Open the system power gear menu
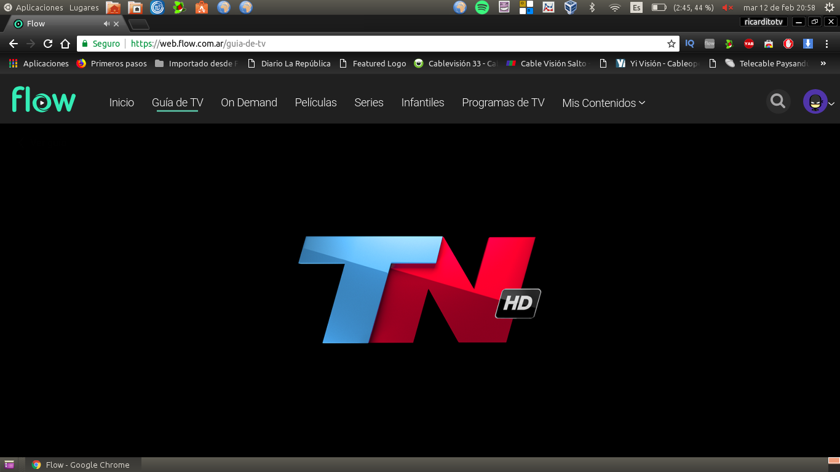Screen dimensions: 840x472 pyautogui.click(x=830, y=7)
